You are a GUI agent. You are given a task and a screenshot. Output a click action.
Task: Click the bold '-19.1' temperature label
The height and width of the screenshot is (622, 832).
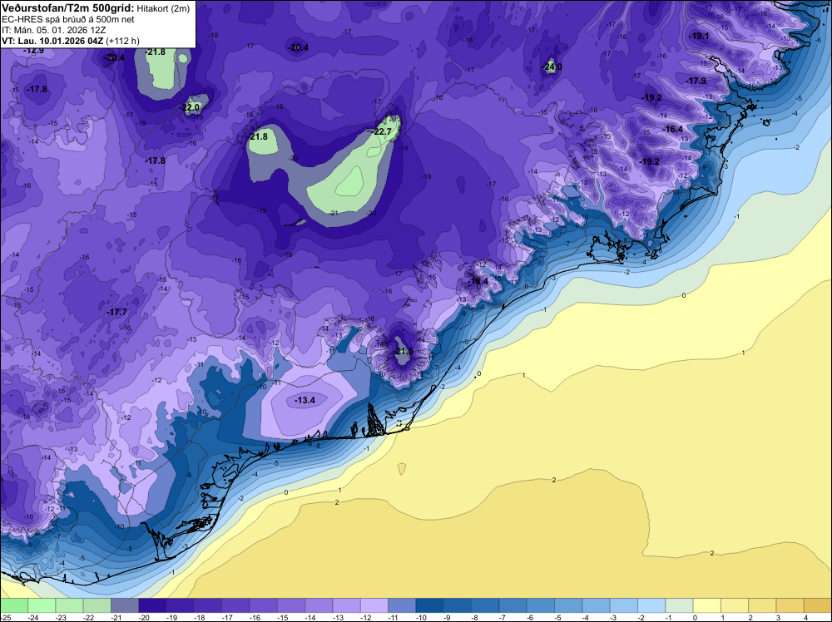click(699, 36)
